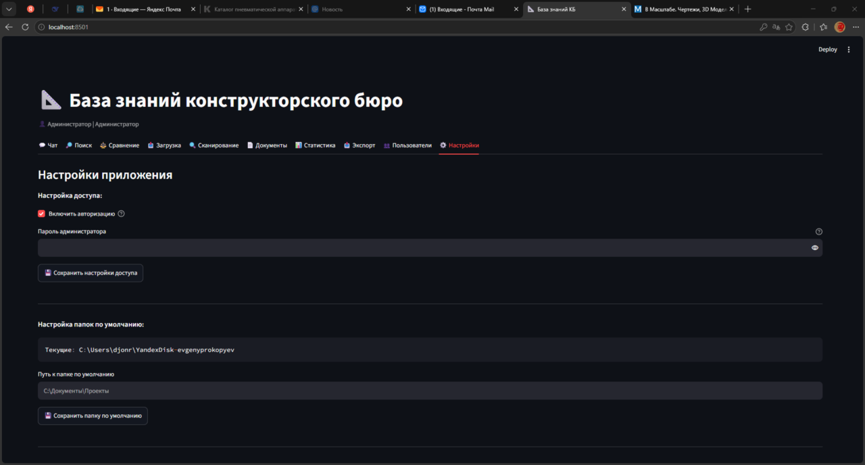
Task: Show help for Включить авторизацию
Action: [122, 214]
